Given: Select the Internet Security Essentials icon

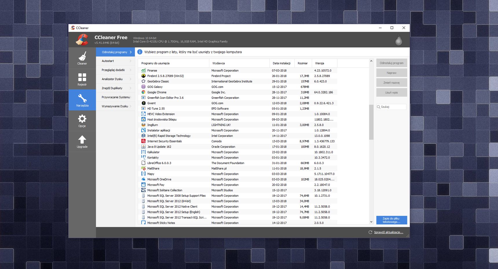Looking at the screenshot, I should [x=143, y=141].
